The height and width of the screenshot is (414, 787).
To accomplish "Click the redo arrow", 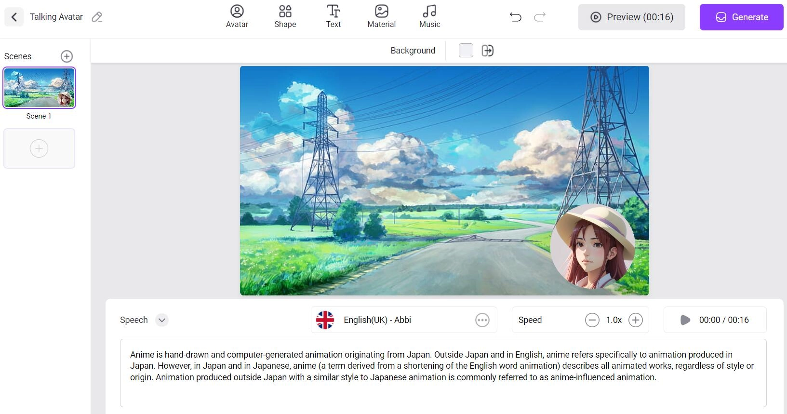I will click(x=540, y=17).
